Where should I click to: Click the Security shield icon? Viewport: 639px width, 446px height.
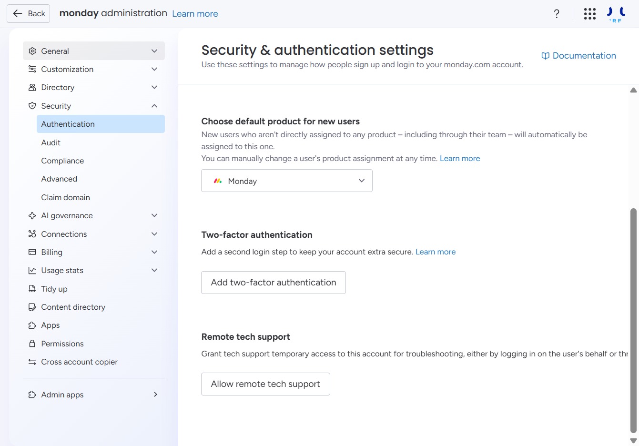click(x=32, y=106)
